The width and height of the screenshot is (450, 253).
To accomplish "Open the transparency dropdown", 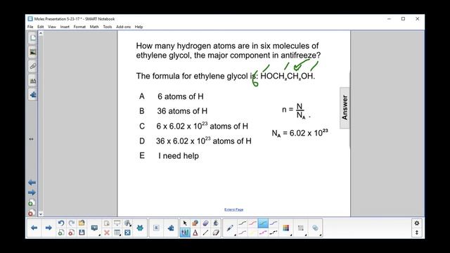I will 315,228.
